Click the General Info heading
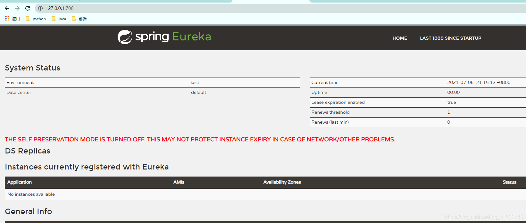526x223 pixels. tap(29, 211)
